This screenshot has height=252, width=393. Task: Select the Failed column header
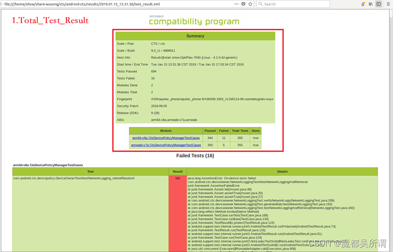(x=224, y=131)
